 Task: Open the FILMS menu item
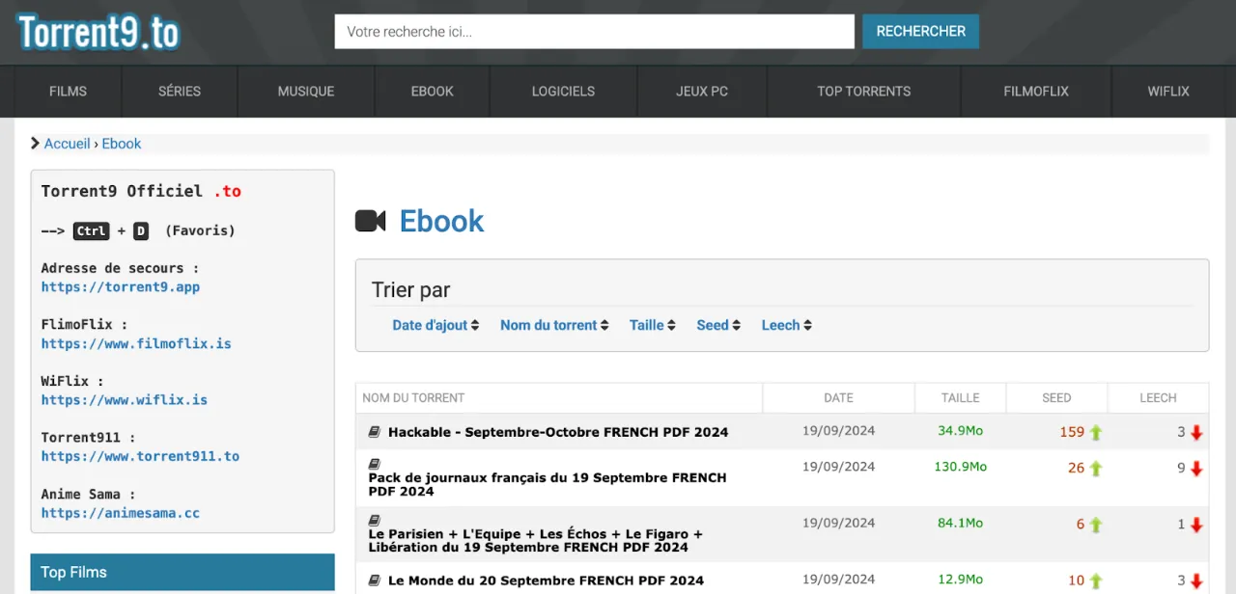coord(68,92)
